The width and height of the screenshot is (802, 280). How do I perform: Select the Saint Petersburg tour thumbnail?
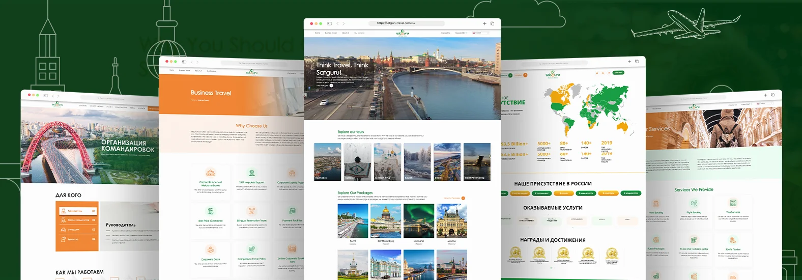(x=477, y=162)
